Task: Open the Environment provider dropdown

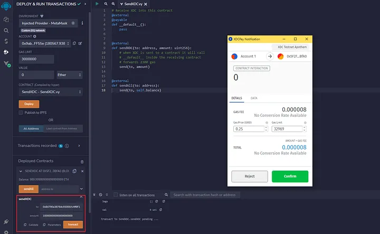Action: (x=48, y=23)
